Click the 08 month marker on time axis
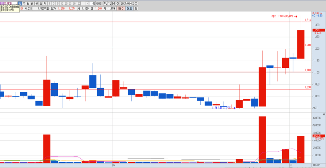This screenshot has height=168, width=326. click(291, 165)
